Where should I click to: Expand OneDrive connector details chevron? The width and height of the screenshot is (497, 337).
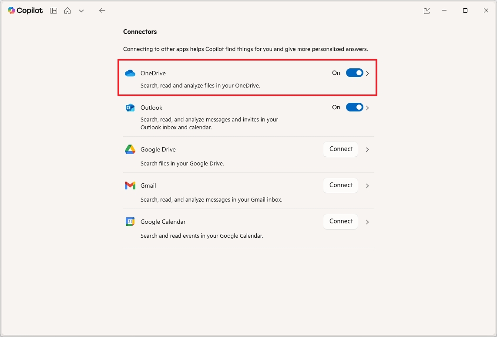368,74
